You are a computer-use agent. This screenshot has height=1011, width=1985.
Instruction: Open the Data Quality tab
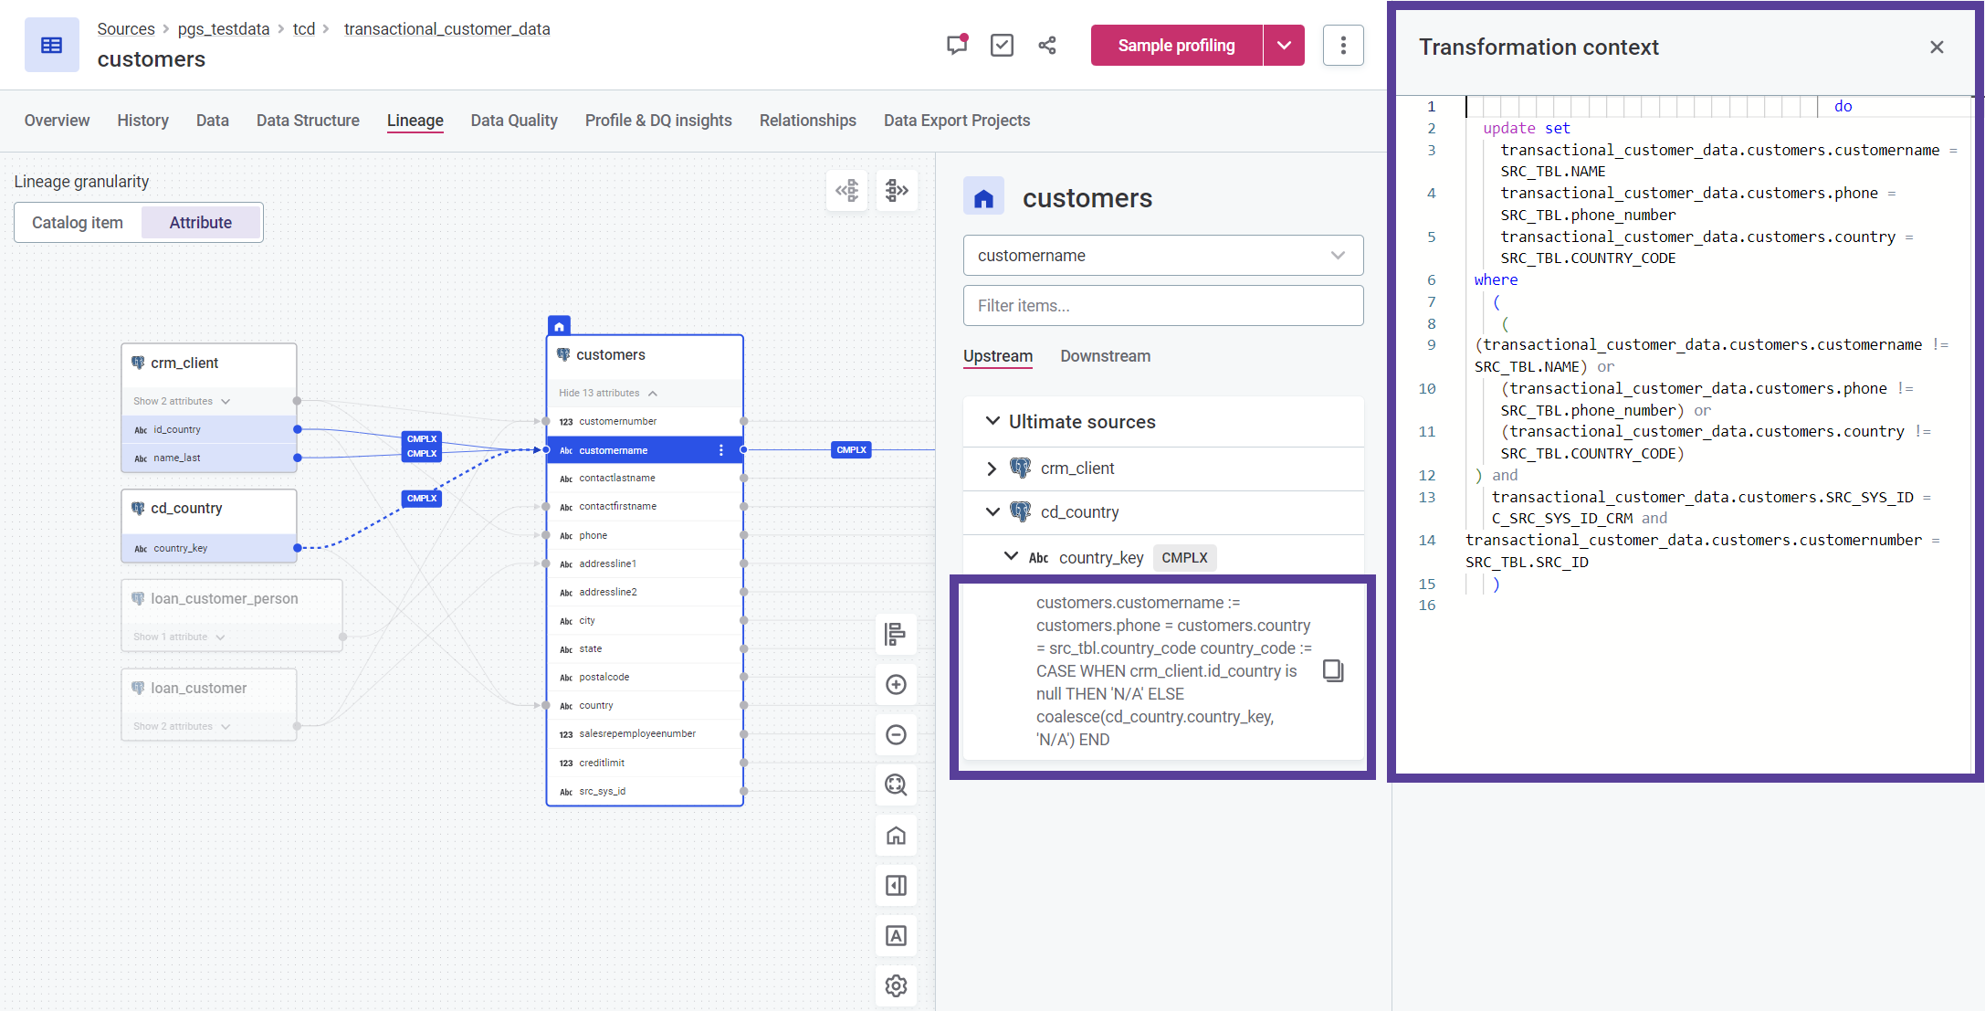(514, 120)
